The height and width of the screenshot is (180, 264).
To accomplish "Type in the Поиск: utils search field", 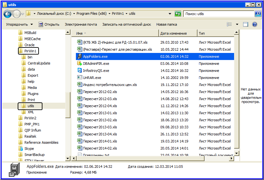I will [x=219, y=14].
